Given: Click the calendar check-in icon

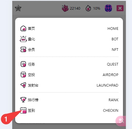Looking at the screenshot, I should (x=23, y=110).
